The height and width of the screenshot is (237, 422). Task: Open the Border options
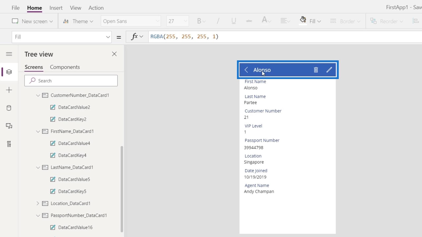(345, 21)
